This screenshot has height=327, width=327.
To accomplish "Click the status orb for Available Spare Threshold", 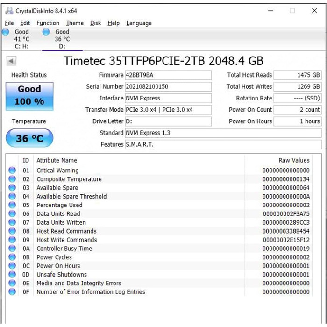I will click(x=12, y=196).
